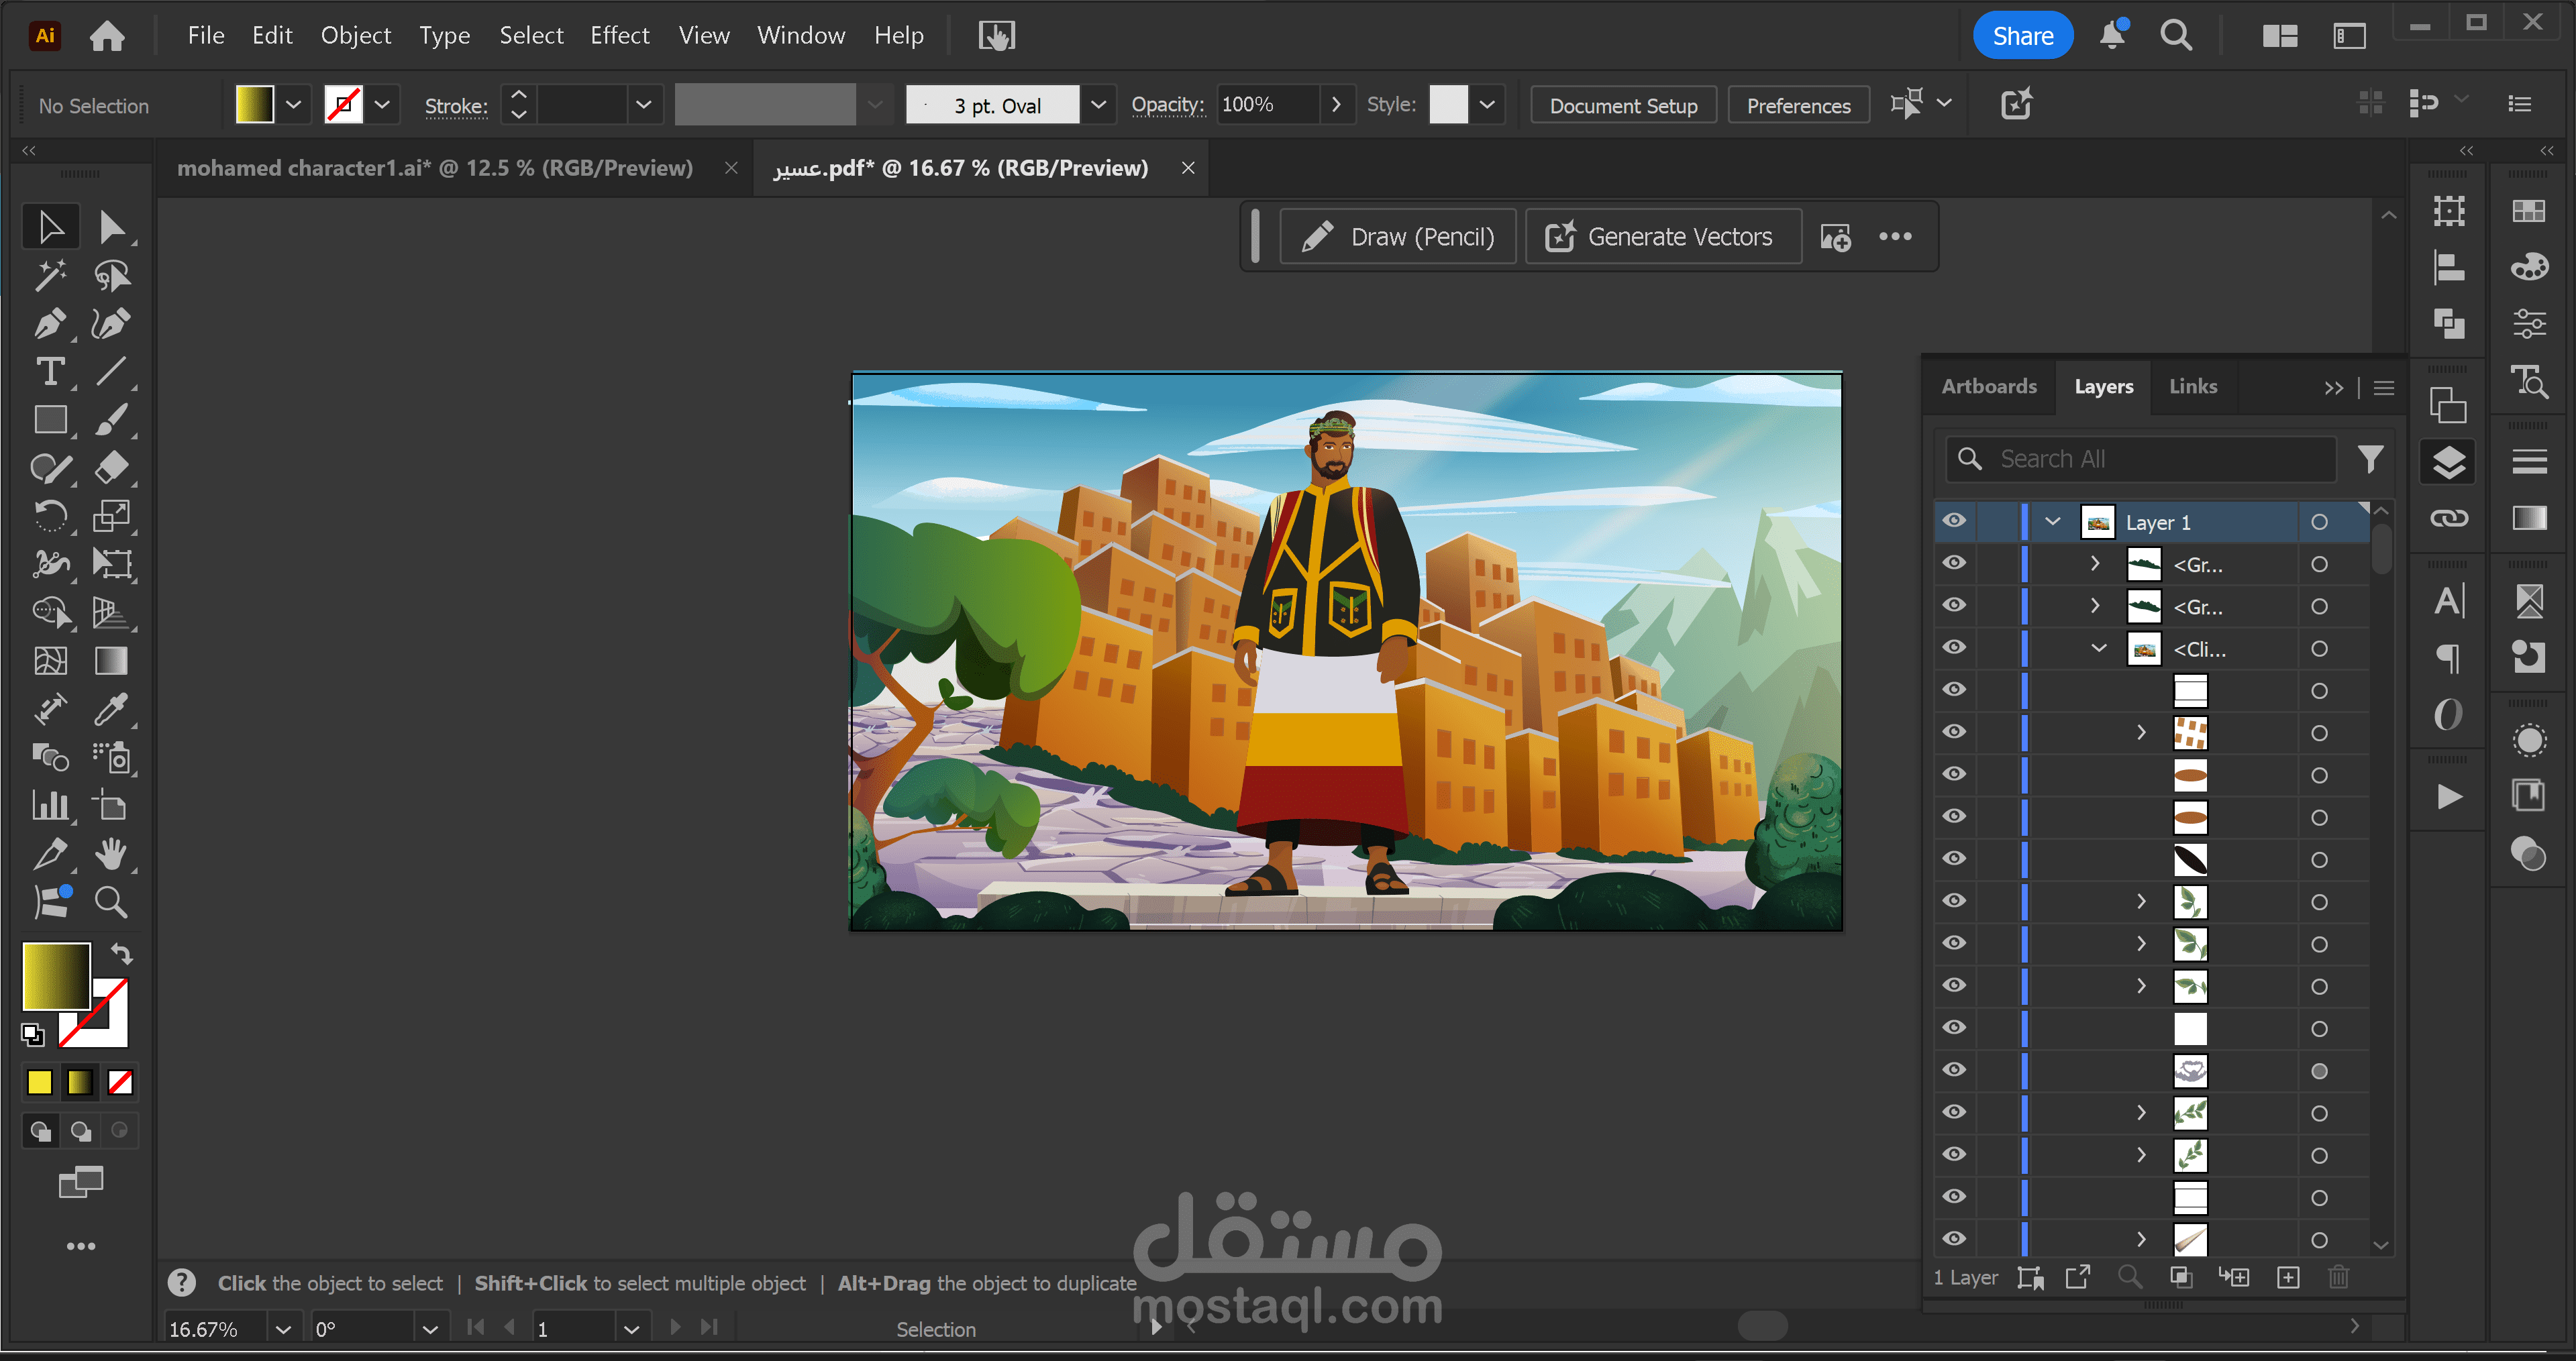The width and height of the screenshot is (2576, 1361).
Task: Select the Curvature tool
Action: tap(112, 323)
